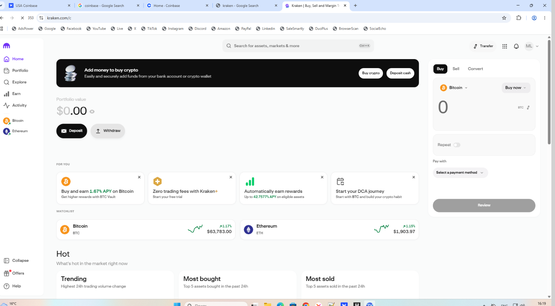Bookmark this page with star icon

coord(504,18)
